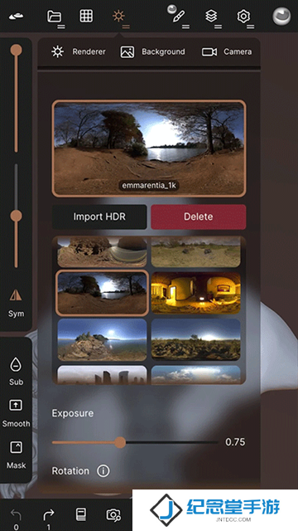Image resolution: width=298 pixels, height=531 pixels.
Task: Open the grid topology menu
Action: click(x=86, y=16)
